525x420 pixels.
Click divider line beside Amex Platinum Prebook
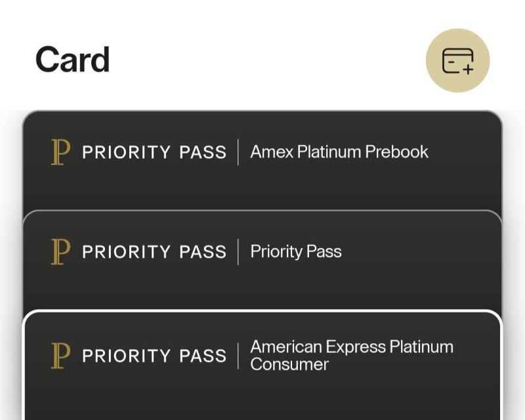pyautogui.click(x=238, y=152)
